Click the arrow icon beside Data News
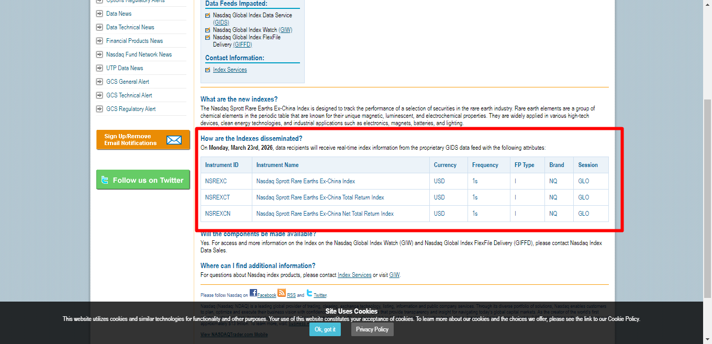Image resolution: width=712 pixels, height=344 pixels. pos(99,14)
